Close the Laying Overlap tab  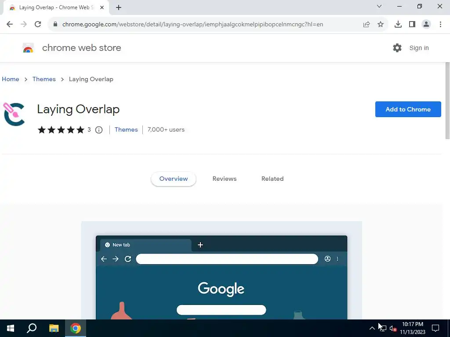(x=102, y=8)
